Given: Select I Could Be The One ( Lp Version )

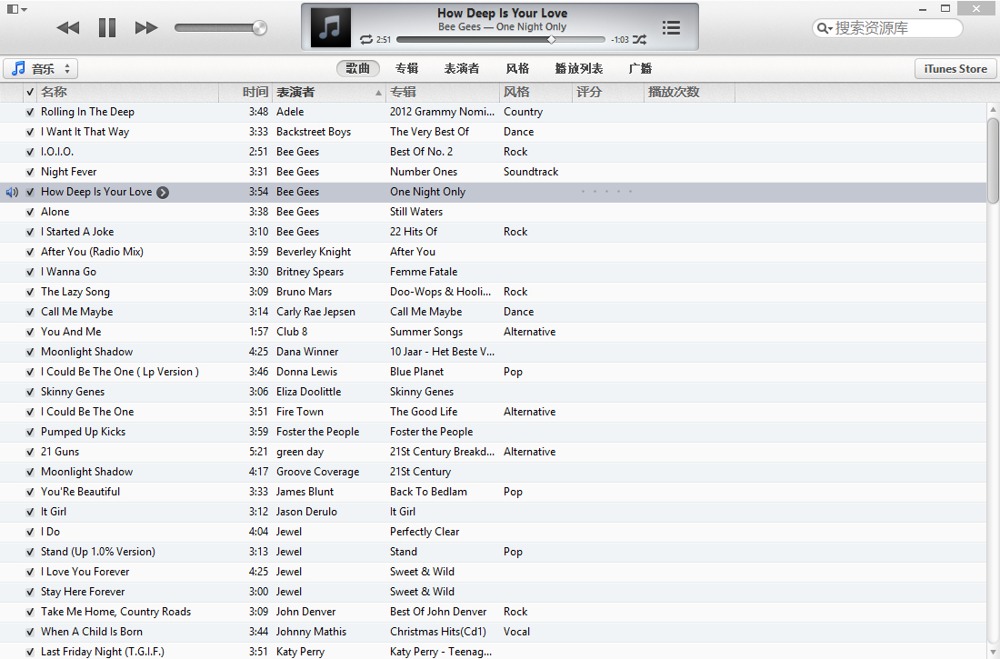Looking at the screenshot, I should pyautogui.click(x=120, y=372).
